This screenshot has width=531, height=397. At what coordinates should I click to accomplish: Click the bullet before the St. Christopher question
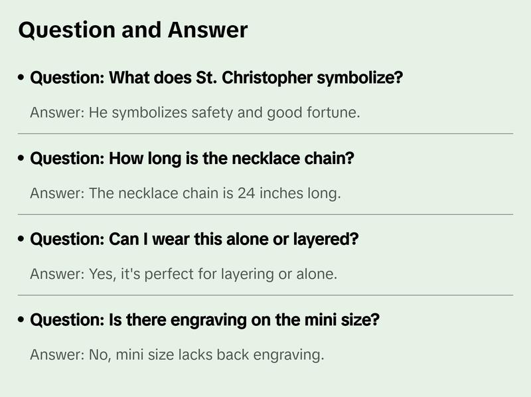[22, 78]
